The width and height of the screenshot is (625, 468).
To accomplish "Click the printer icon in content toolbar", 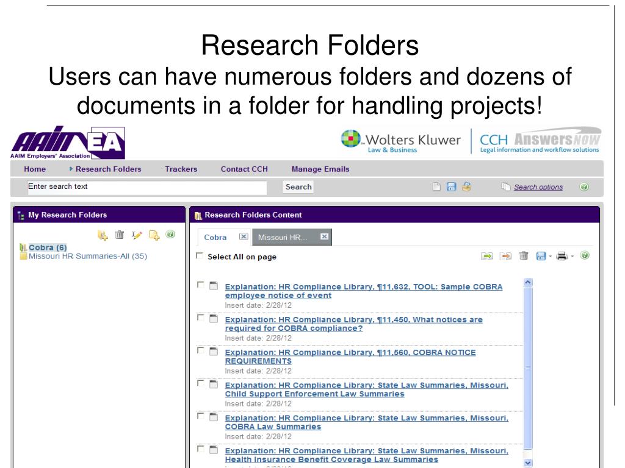I will pos(562,256).
